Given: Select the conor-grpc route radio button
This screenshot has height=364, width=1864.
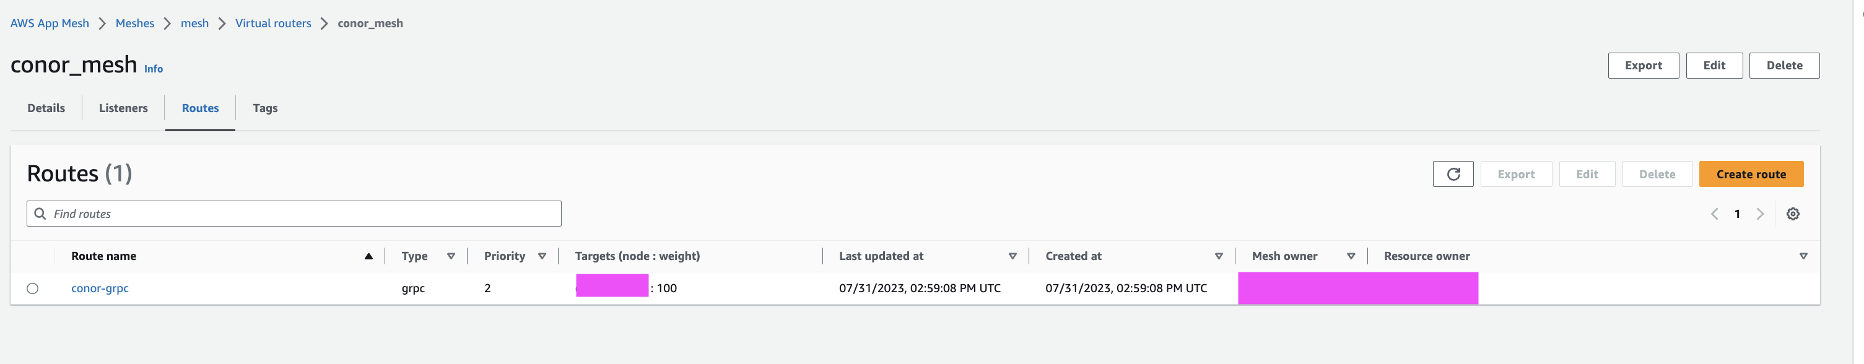Looking at the screenshot, I should pos(32,287).
